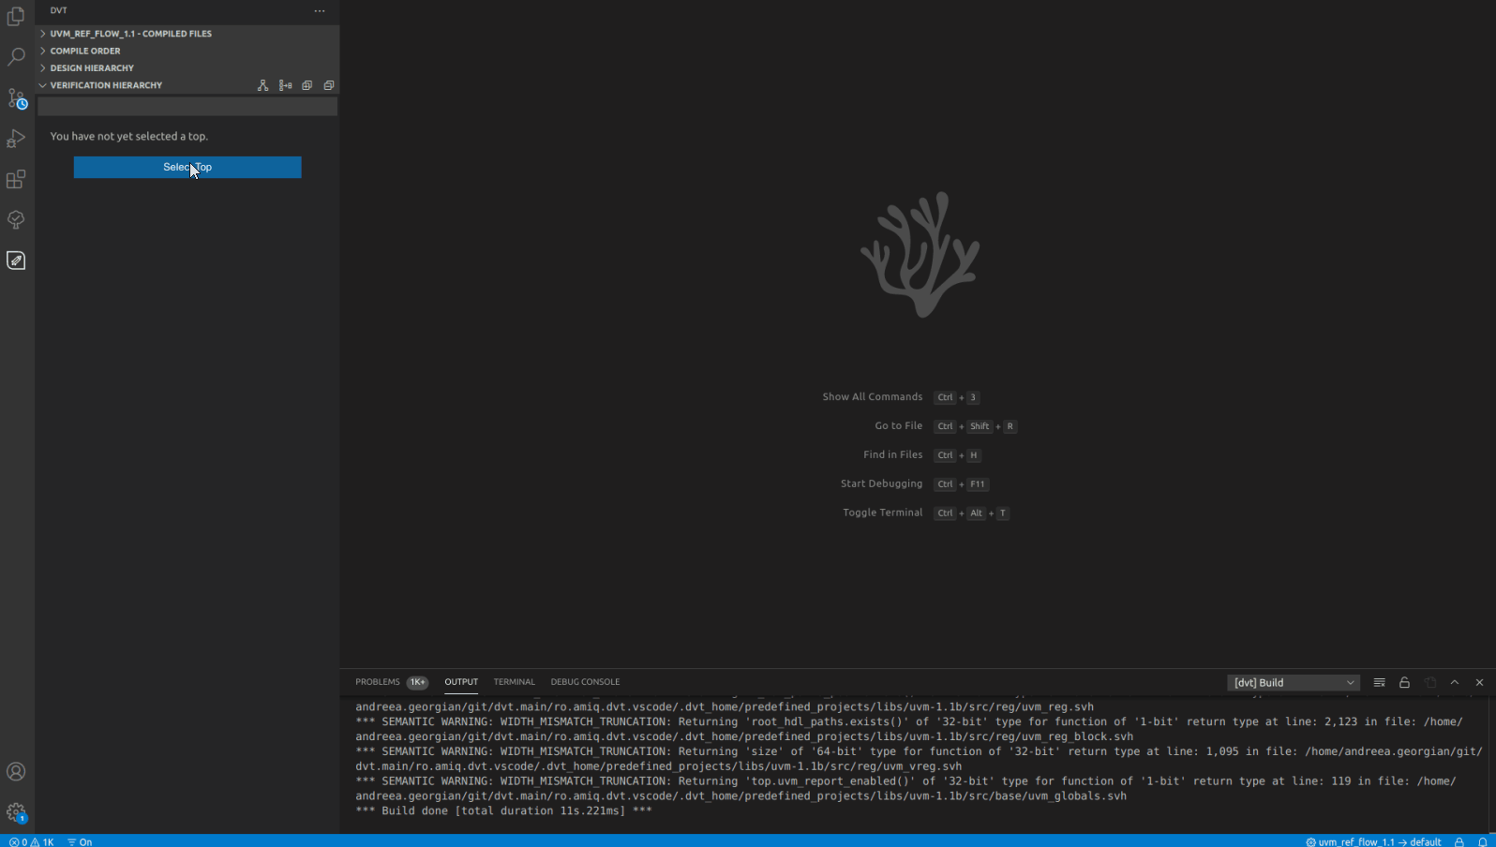Toggle the output scroll lock
This screenshot has width=1496, height=847.
pos(1404,682)
